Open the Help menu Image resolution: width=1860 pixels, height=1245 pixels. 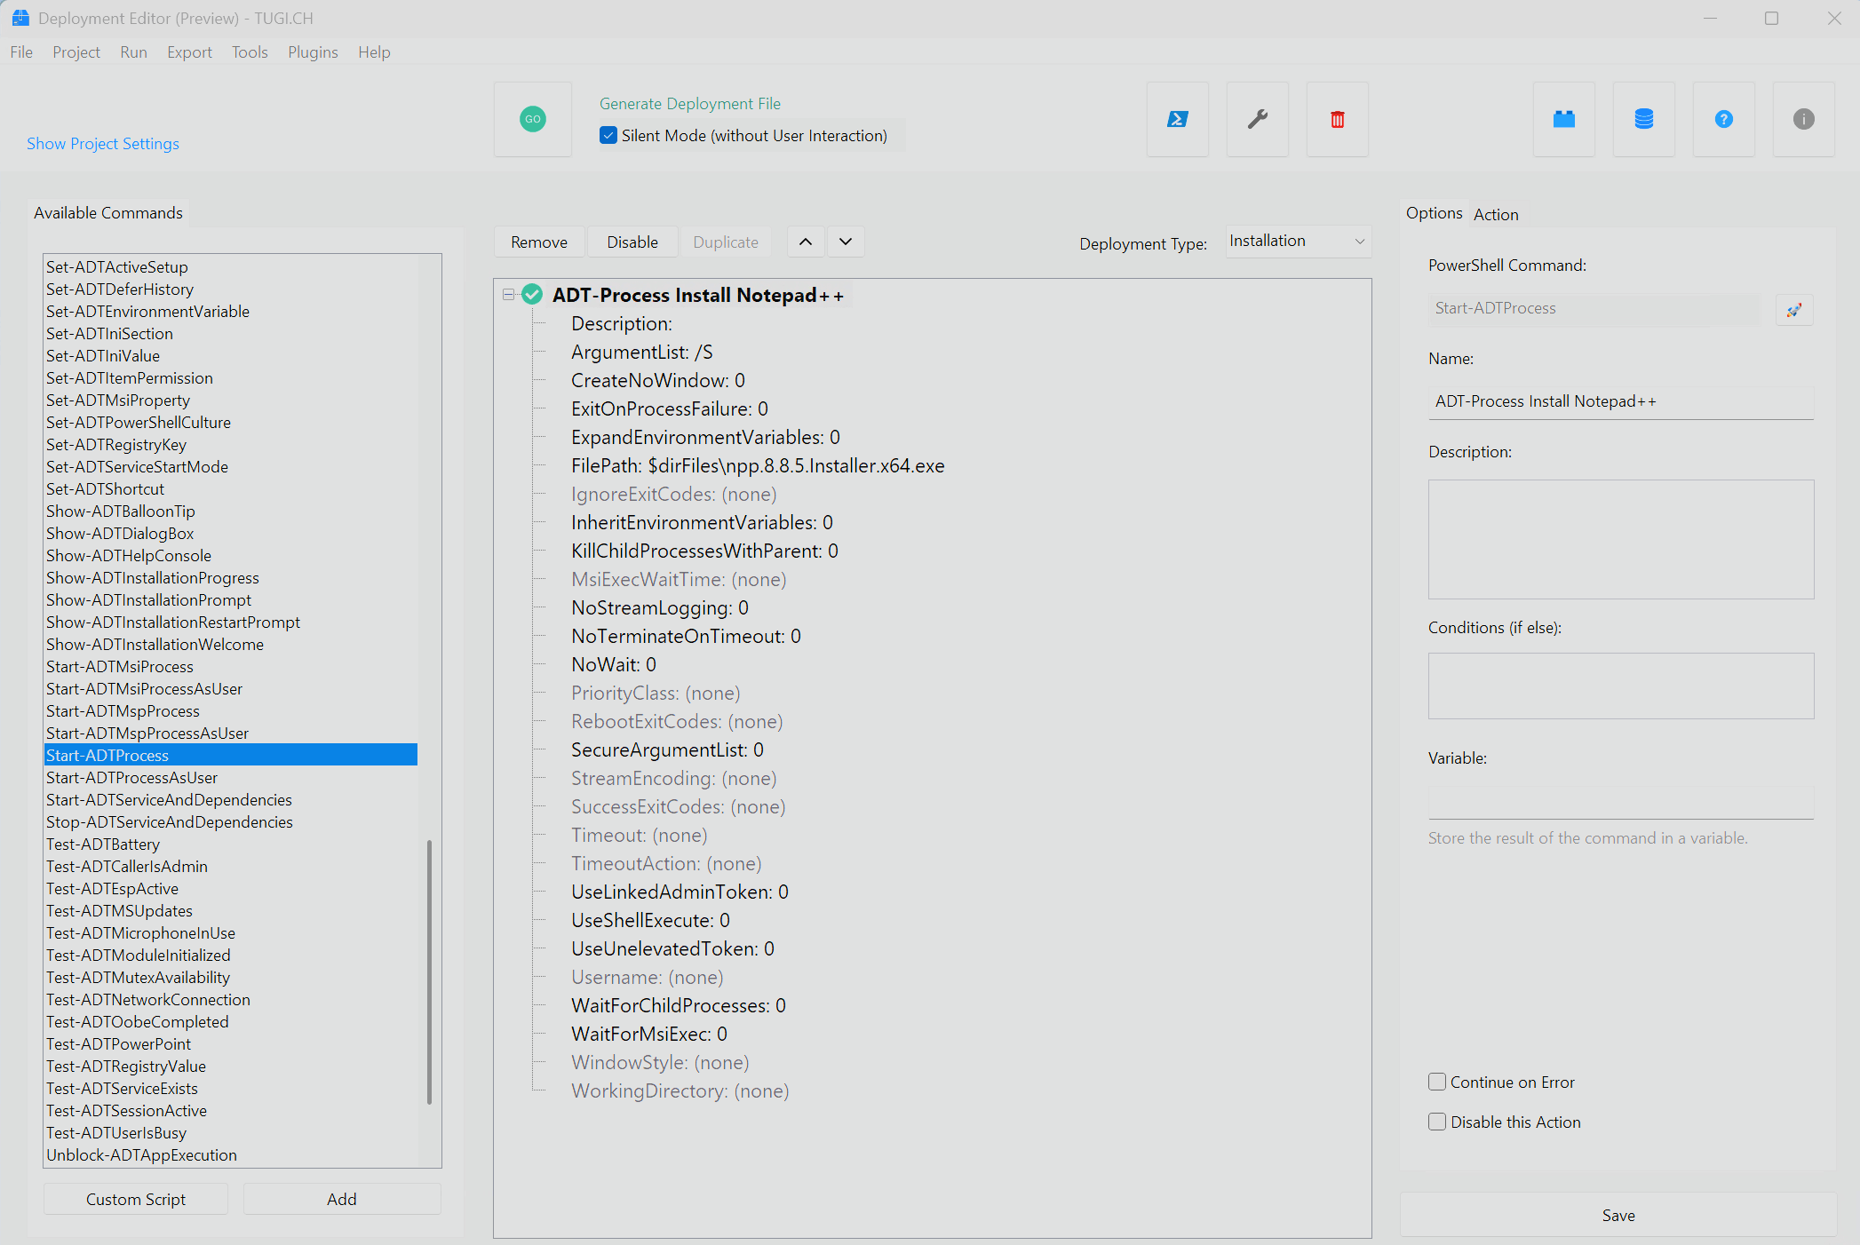tap(374, 52)
